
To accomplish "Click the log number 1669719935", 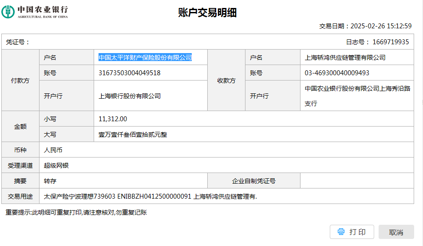I will [x=391, y=42].
